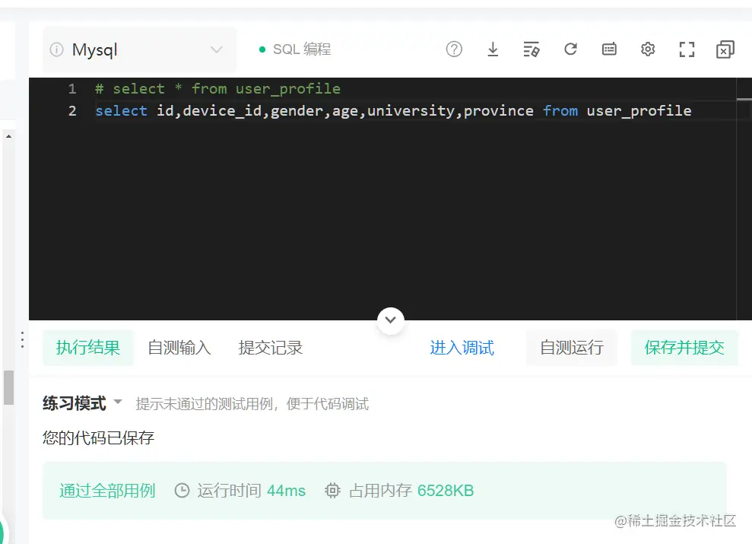Click the download code icon
752x544 pixels.
click(493, 49)
